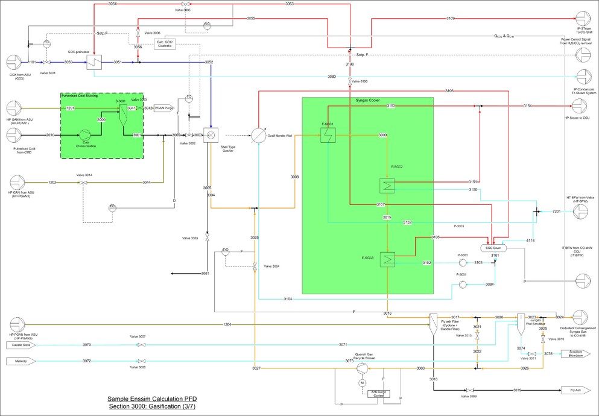
Task: Select the FC controller linked to Valve 3001
Action: (x=46, y=43)
